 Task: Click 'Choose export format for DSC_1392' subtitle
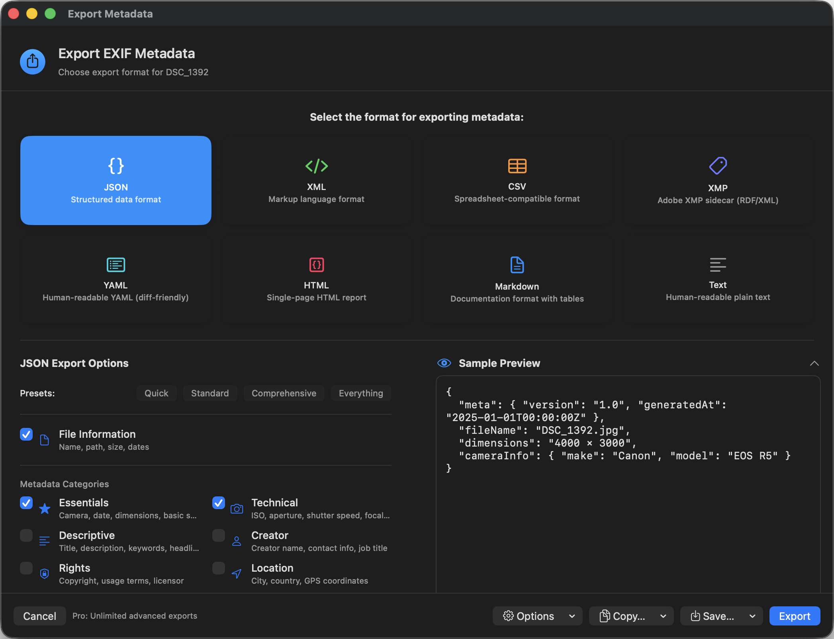(x=133, y=72)
